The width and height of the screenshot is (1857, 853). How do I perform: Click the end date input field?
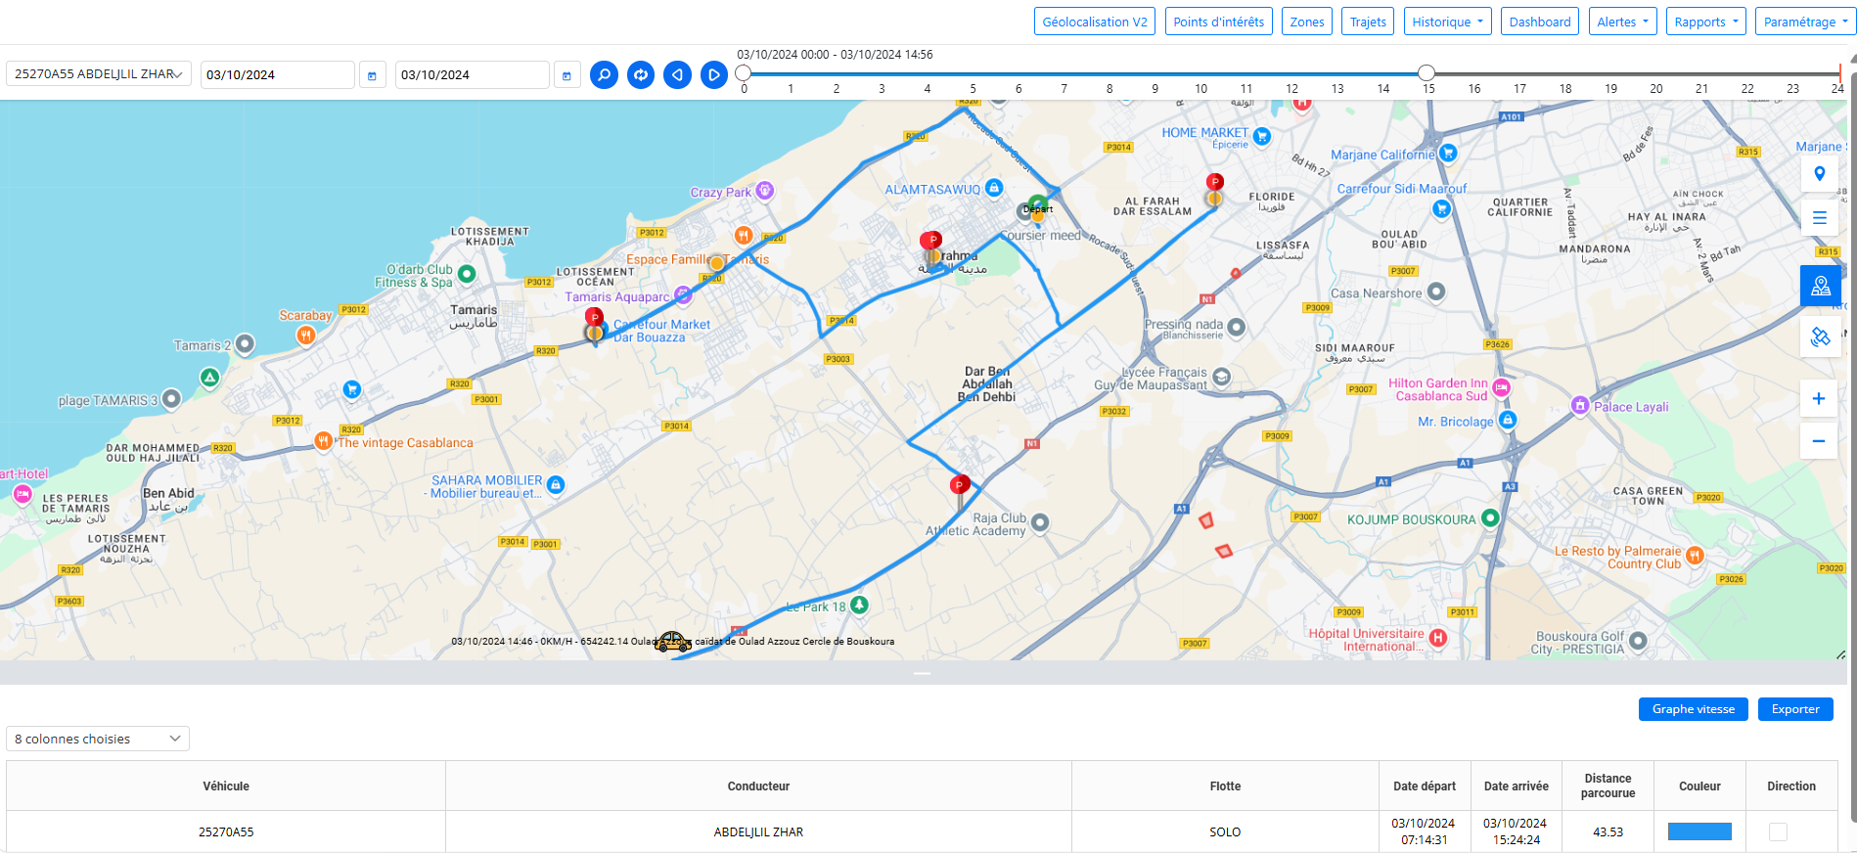click(x=473, y=75)
